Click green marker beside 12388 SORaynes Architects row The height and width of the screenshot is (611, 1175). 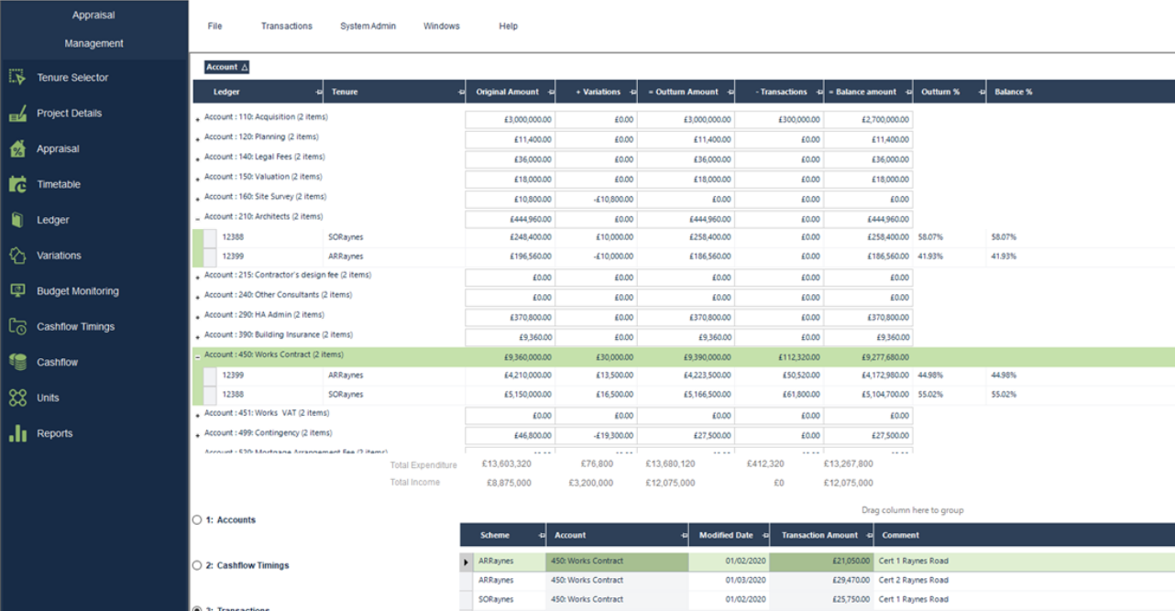pyautogui.click(x=199, y=237)
